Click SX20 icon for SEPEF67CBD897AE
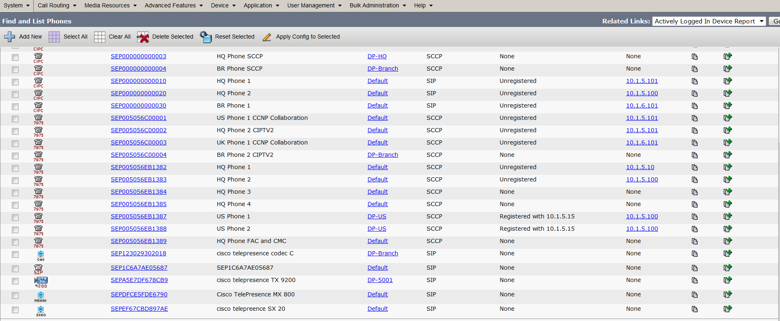This screenshot has height=321, width=780. click(x=41, y=311)
